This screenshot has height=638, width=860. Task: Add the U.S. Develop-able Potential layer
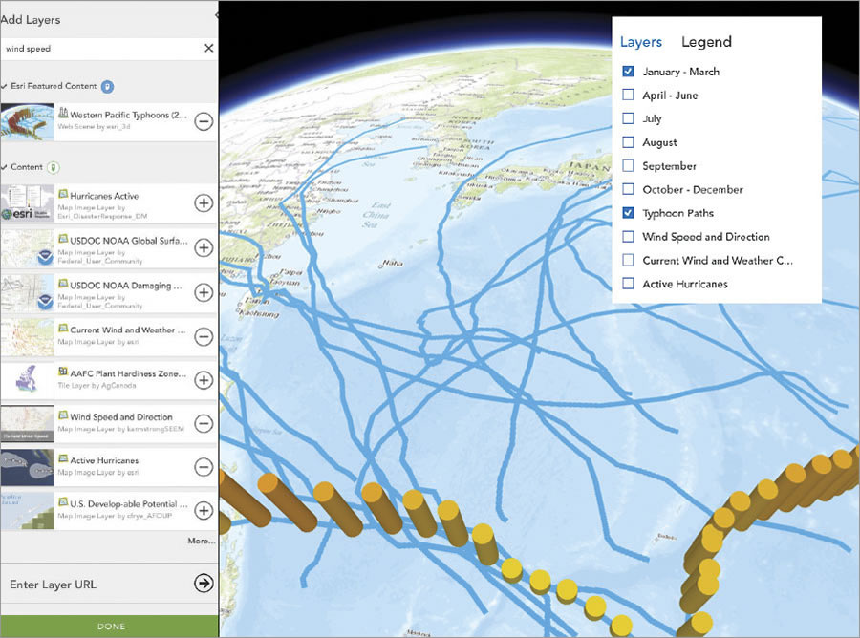click(x=202, y=510)
